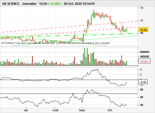
Task: Click the AB SCIENCE stock title
Action: click(11, 4)
